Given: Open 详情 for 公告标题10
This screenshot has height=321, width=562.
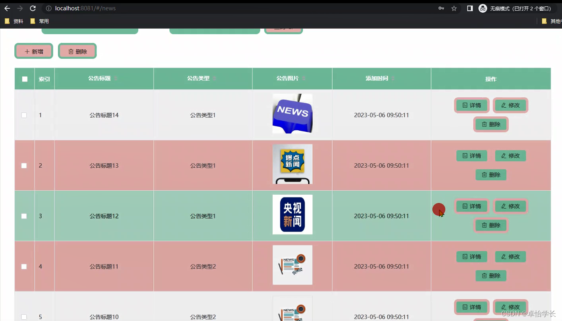Looking at the screenshot, I should coord(472,307).
